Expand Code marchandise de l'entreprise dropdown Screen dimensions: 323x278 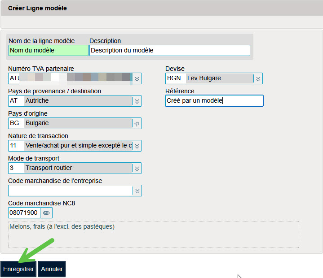tap(137, 191)
